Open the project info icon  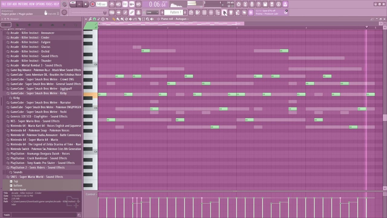pyautogui.click(x=278, y=4)
